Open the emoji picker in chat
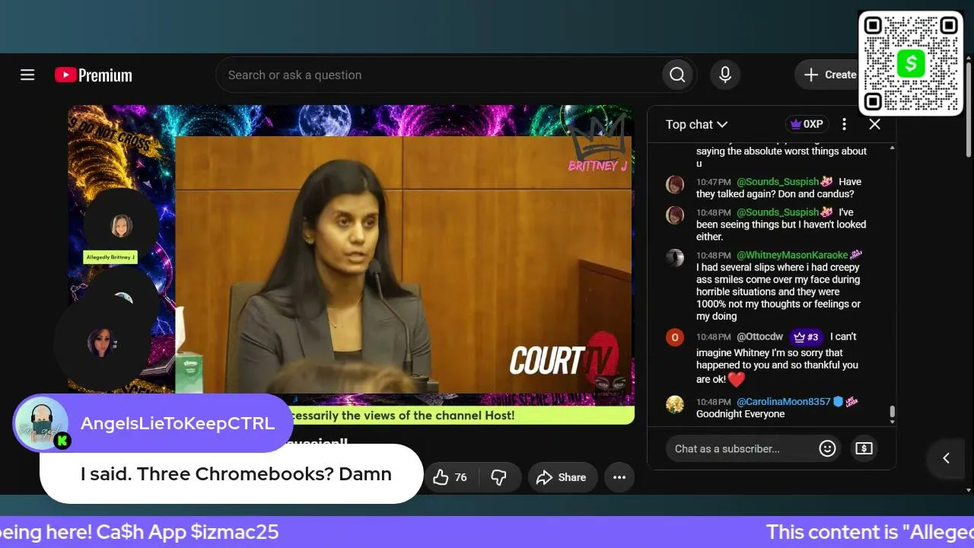The width and height of the screenshot is (974, 548). [827, 448]
